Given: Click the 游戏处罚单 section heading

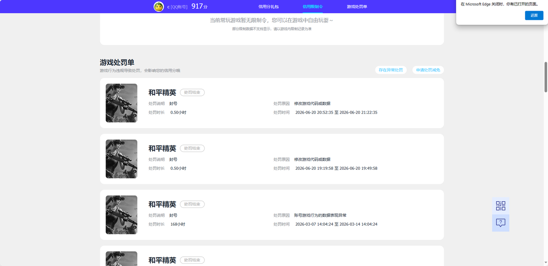Looking at the screenshot, I should tap(117, 63).
